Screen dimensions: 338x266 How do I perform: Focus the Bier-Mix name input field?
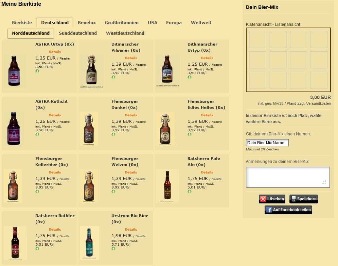267,143
